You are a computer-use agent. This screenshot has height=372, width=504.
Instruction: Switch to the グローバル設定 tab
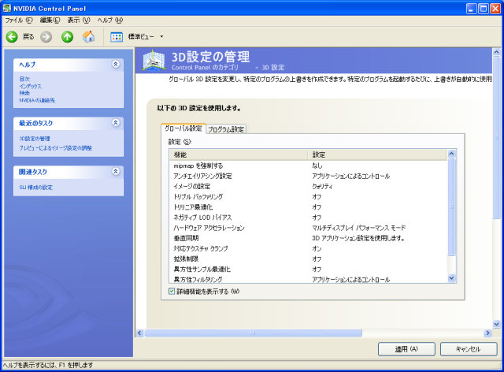click(x=183, y=128)
